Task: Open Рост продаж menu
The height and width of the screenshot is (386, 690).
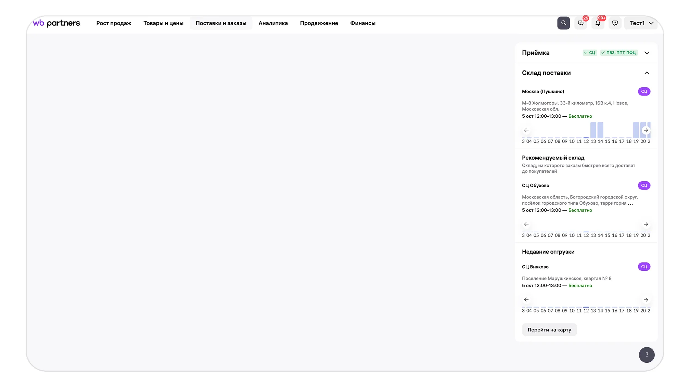Action: pos(114,23)
